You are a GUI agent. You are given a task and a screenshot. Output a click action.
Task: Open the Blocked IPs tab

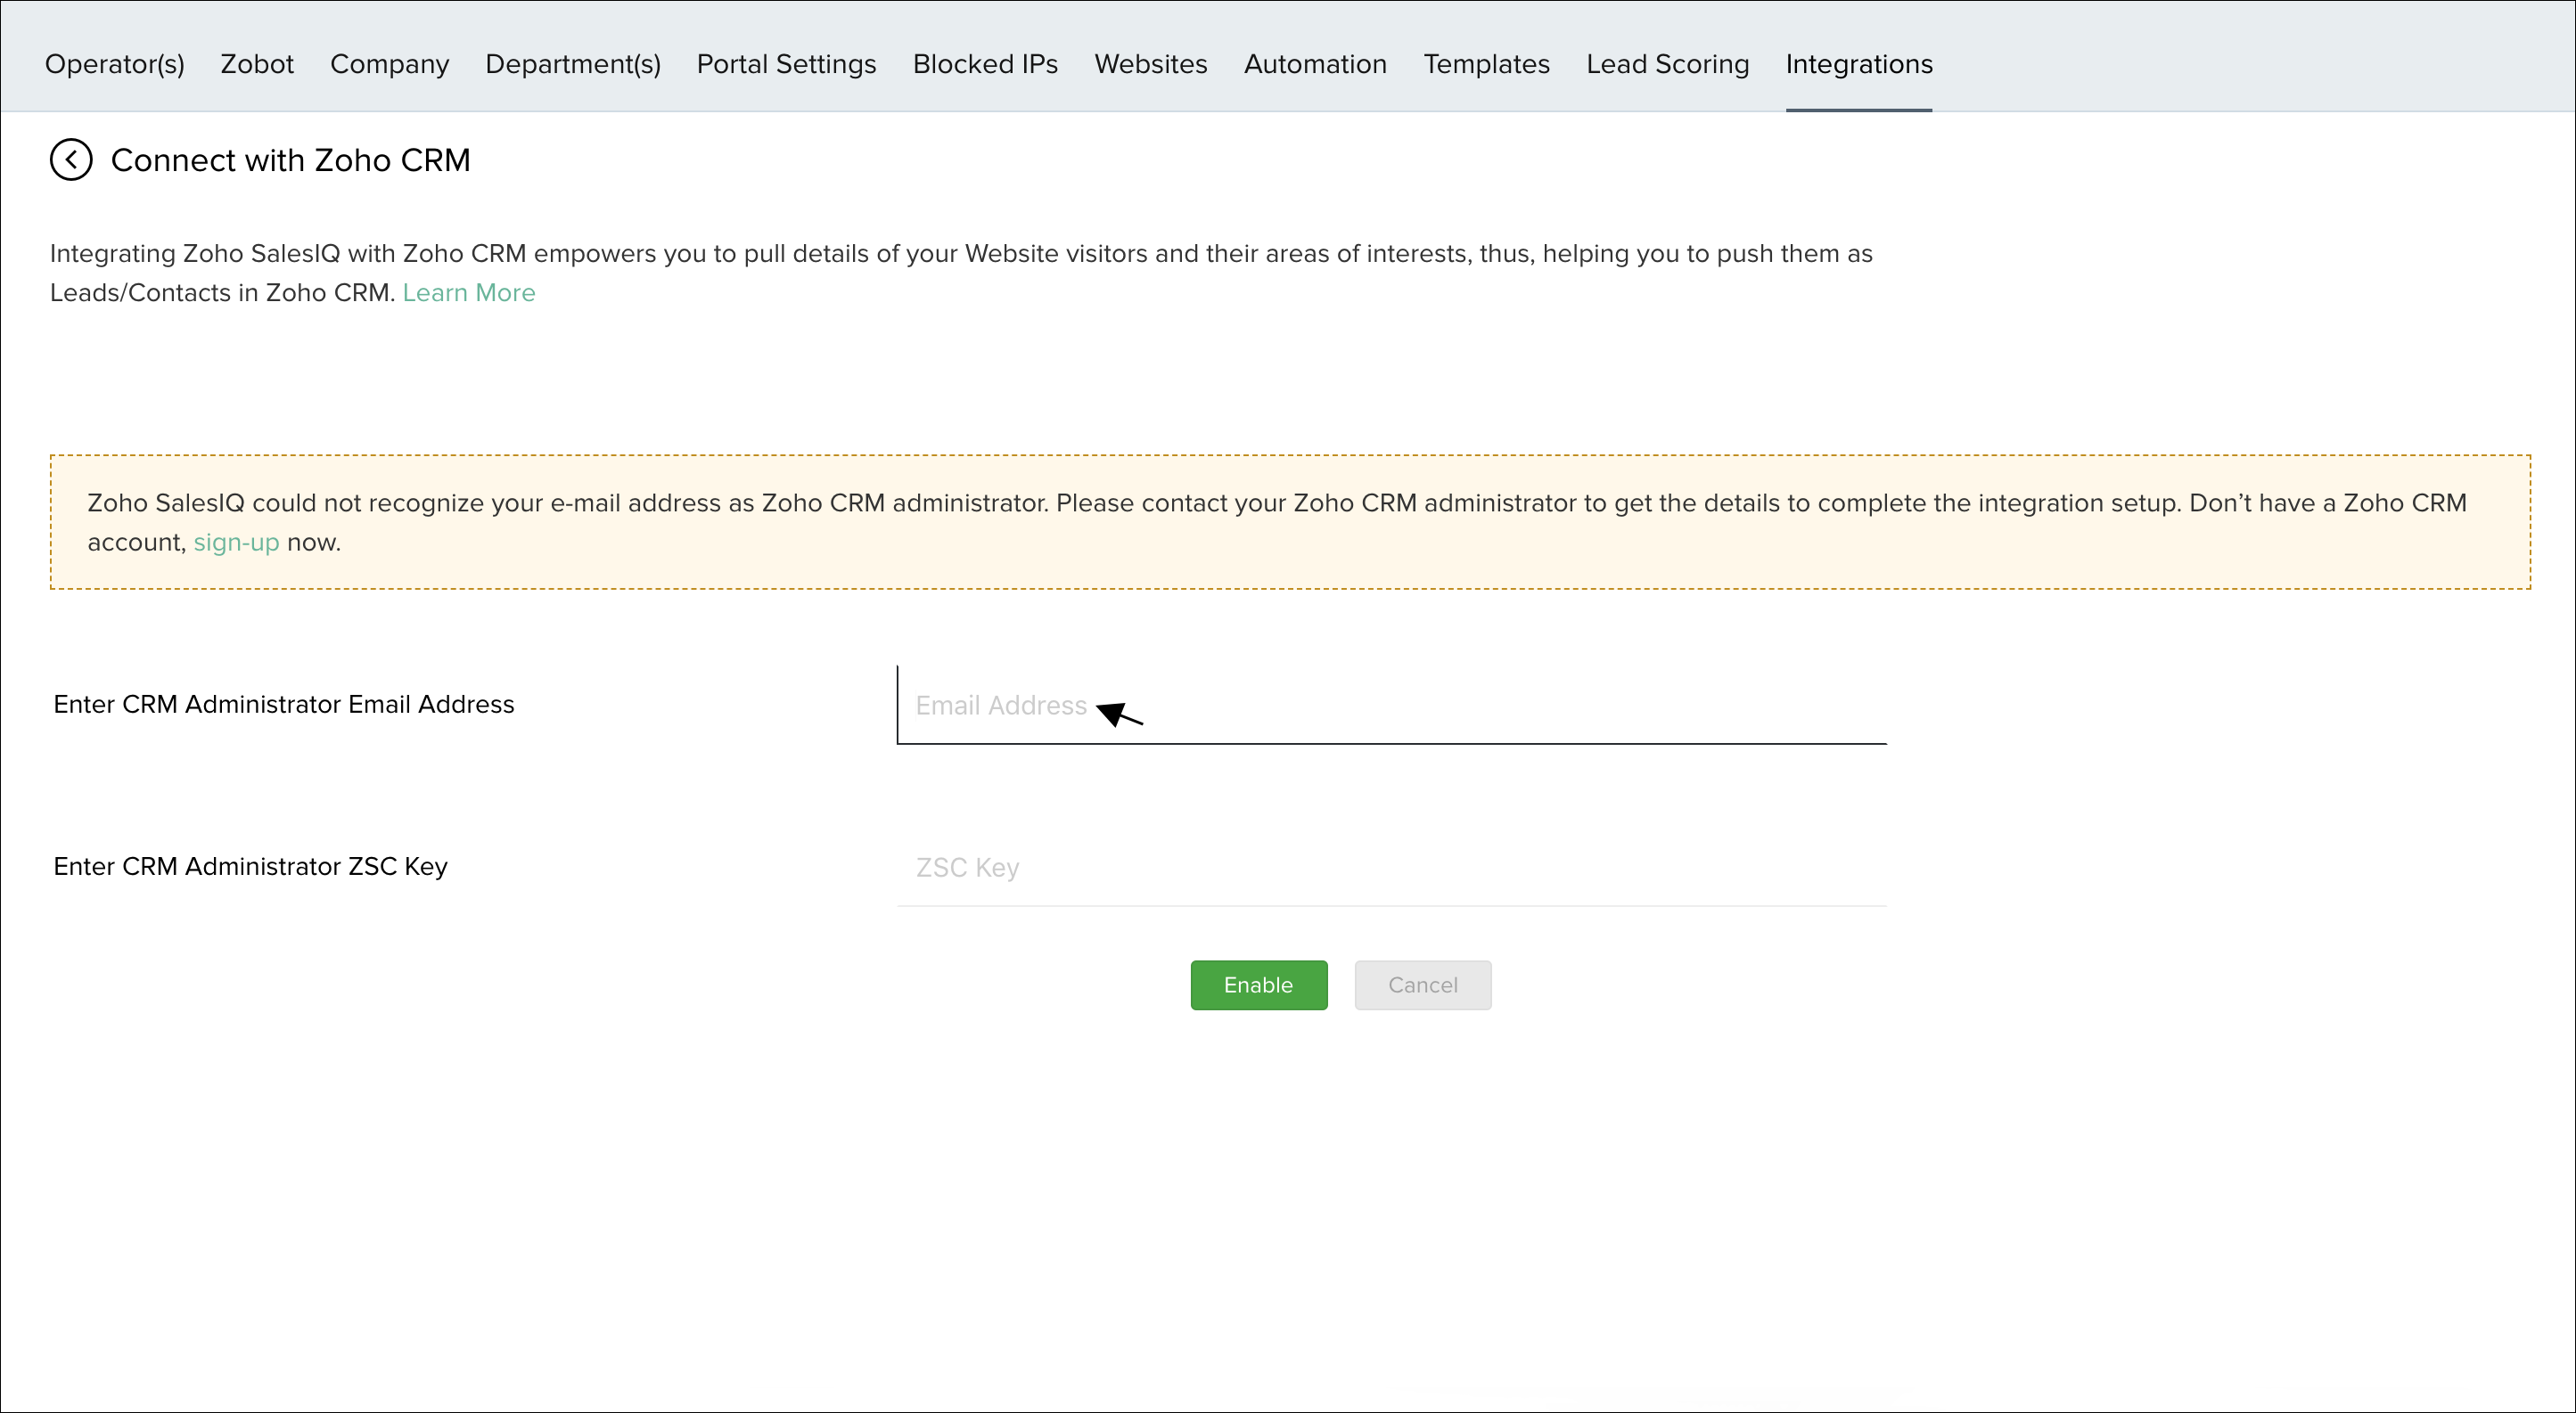[985, 64]
